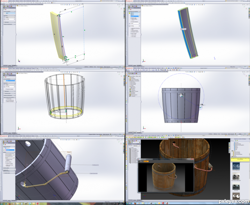The width and height of the screenshot is (250, 205).
Task: Select Distance-angle radio in chamfer panel
Action: click(x=131, y=18)
